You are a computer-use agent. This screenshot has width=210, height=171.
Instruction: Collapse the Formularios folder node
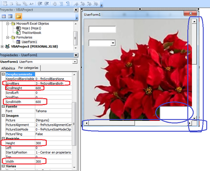tap(8, 37)
